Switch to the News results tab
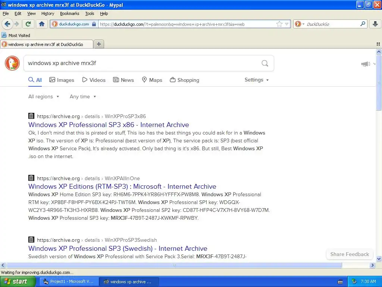The image size is (382, 287). (123, 80)
